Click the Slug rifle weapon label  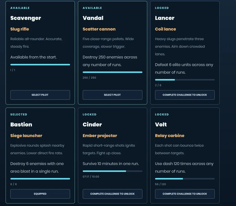(19, 29)
